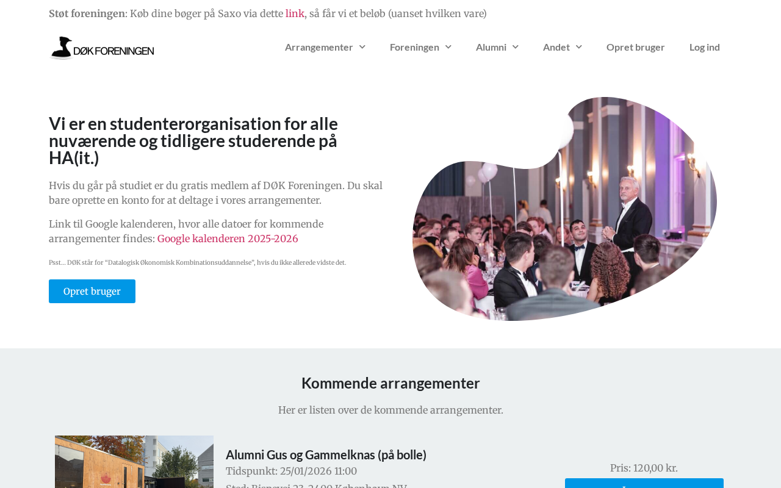Viewport: 781px width, 488px height.
Task: Select Opret bruger in the navigation bar
Action: tap(636, 47)
